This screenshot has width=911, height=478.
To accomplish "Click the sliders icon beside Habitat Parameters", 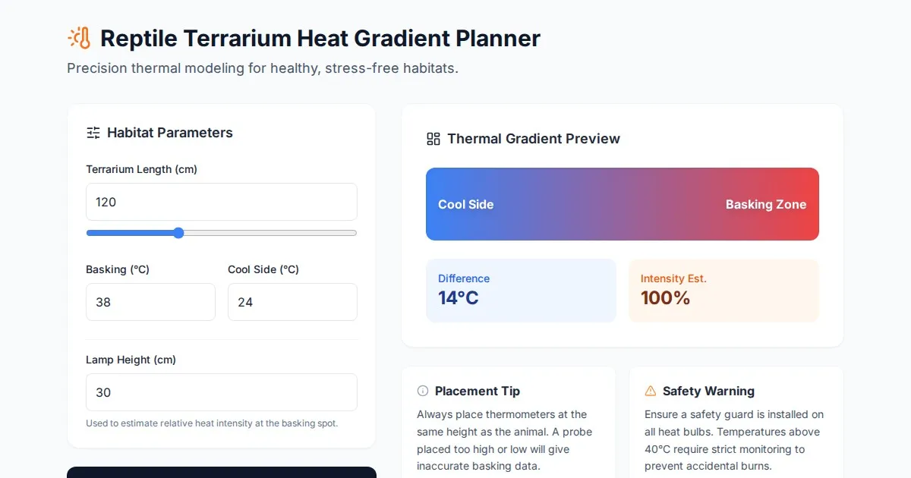I will (x=93, y=133).
